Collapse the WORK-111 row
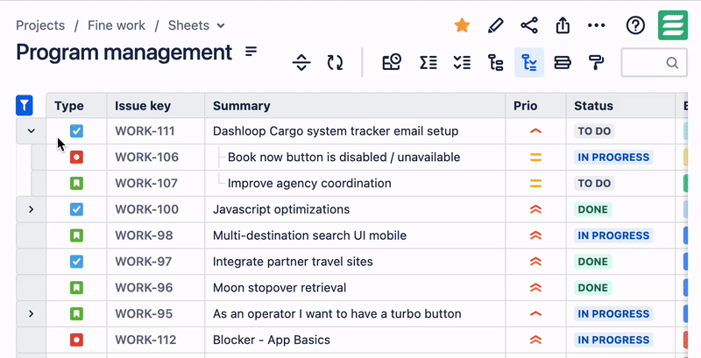Image resolution: width=701 pixels, height=358 pixels. pyautogui.click(x=32, y=131)
